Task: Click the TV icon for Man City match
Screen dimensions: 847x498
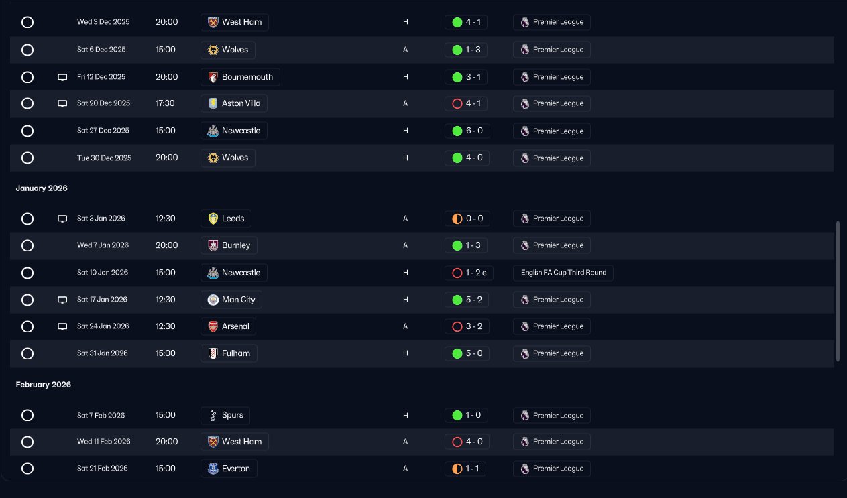Action: coord(62,300)
